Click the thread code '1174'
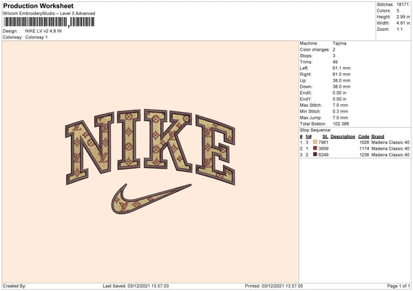 364,149
